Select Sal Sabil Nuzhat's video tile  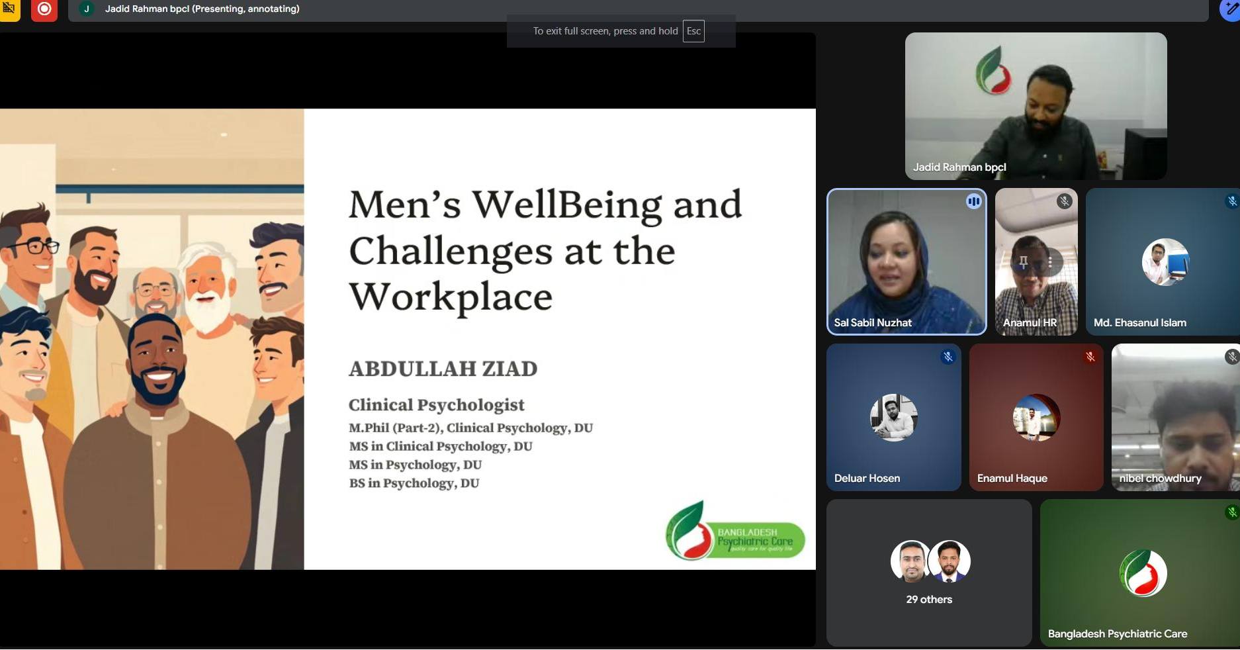point(906,261)
